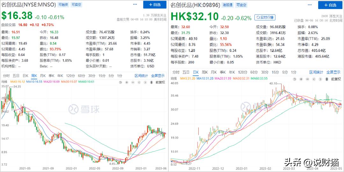The width and height of the screenshot is (344, 172).
Task: Click the 港股通 tag next to HK:09896
Action: [x=227, y=4]
